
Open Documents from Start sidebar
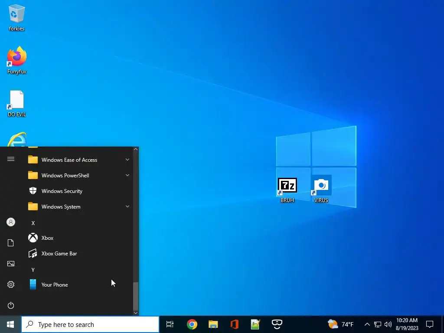tap(11, 243)
